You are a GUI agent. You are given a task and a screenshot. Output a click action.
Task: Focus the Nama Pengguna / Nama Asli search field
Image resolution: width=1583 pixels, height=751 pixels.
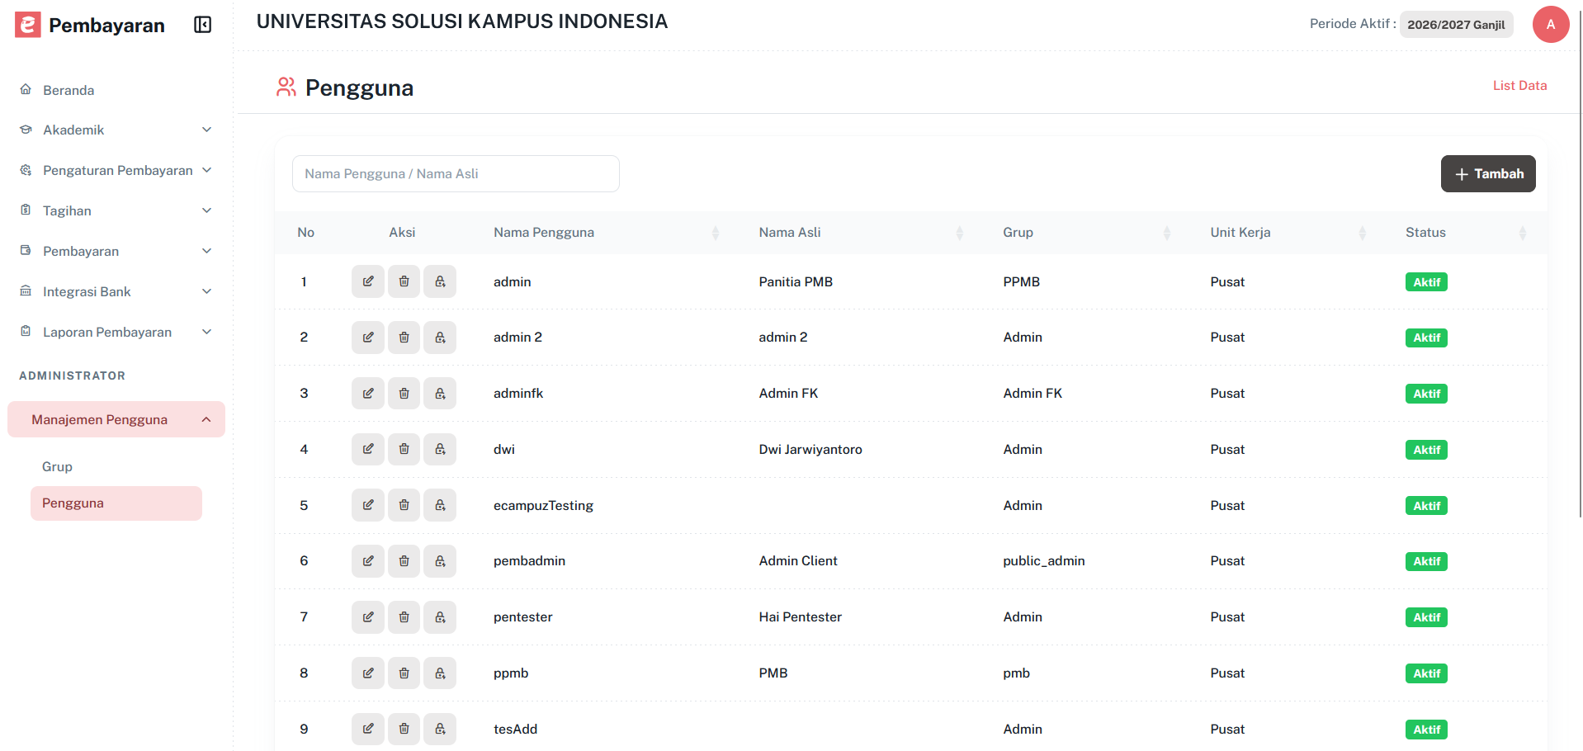pos(456,173)
